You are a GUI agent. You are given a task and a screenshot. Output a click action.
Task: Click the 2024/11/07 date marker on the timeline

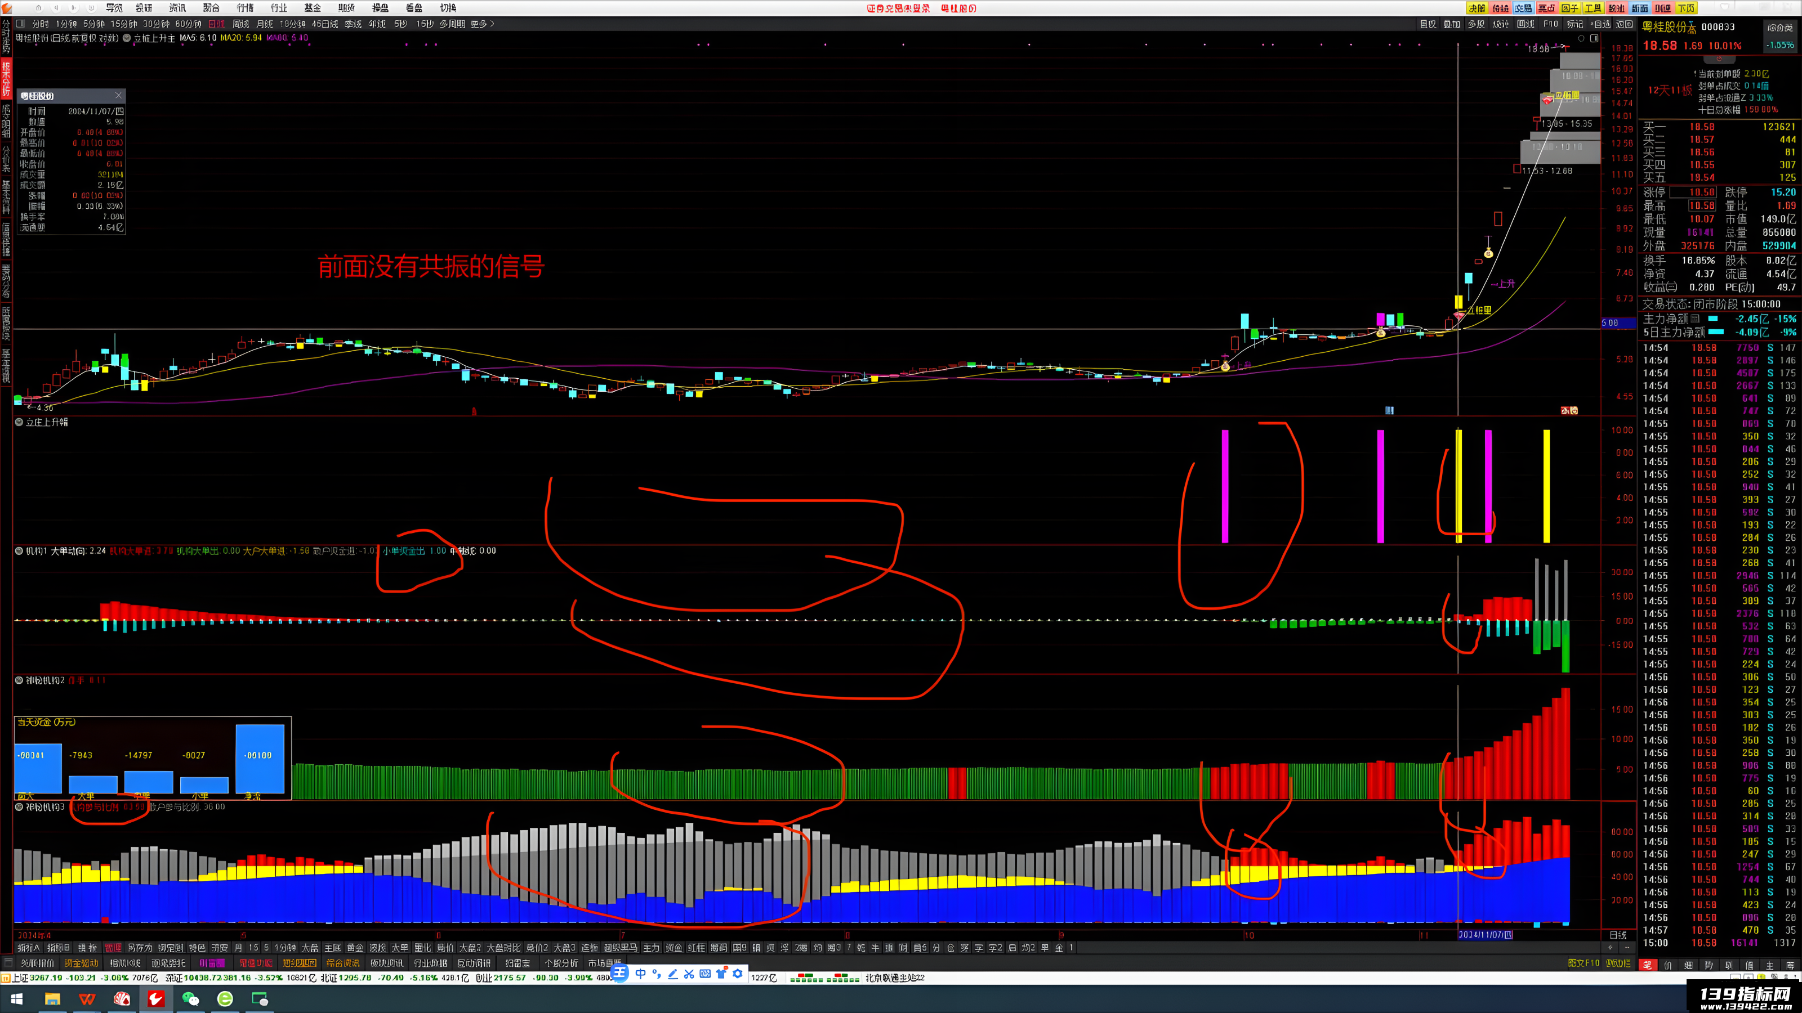coord(1485,935)
